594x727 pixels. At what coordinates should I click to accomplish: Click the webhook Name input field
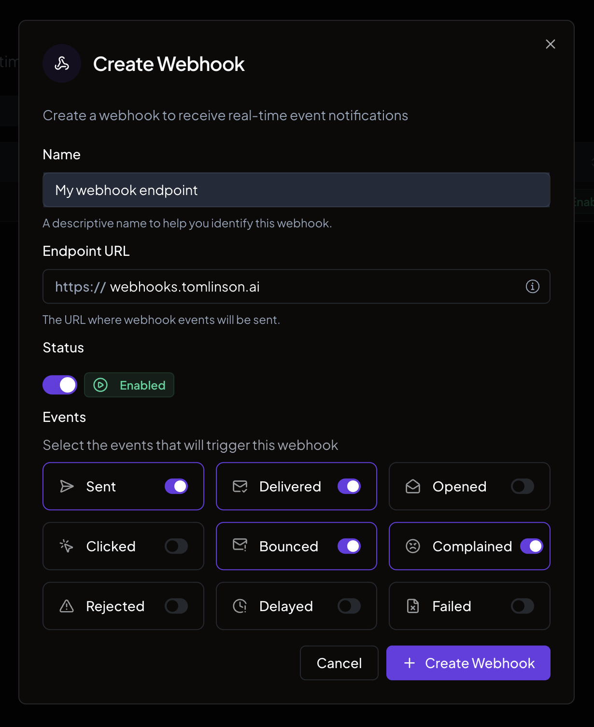tap(296, 190)
